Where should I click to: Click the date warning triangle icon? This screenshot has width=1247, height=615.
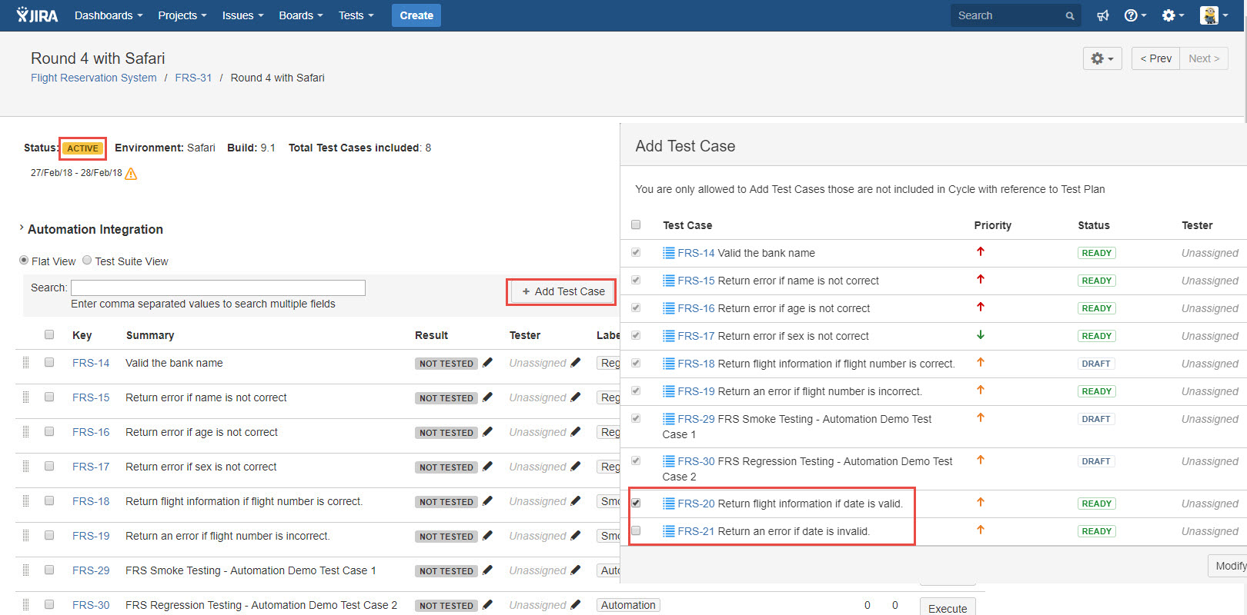click(x=131, y=174)
